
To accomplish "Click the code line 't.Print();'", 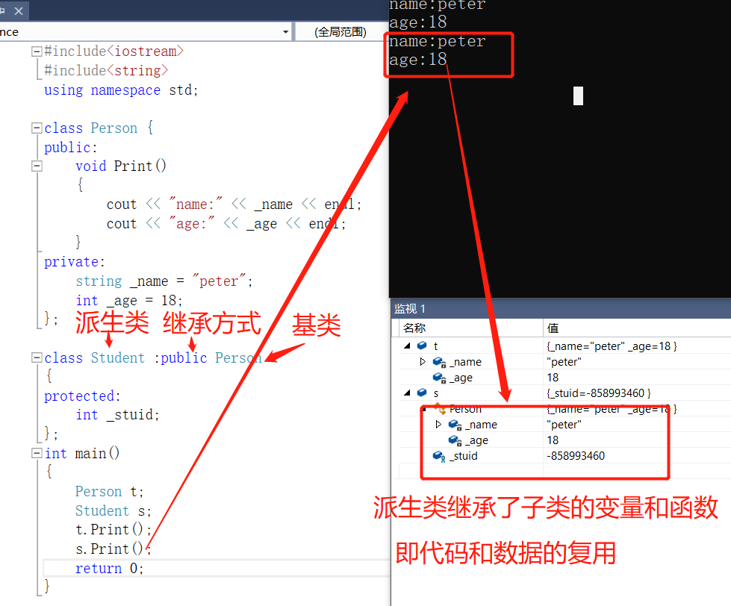I will [x=113, y=530].
